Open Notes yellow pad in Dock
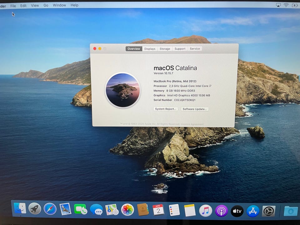This screenshot has height=225, width=300. click(x=190, y=210)
